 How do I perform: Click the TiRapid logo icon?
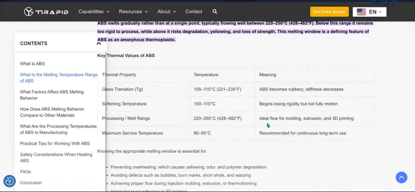click(x=29, y=12)
